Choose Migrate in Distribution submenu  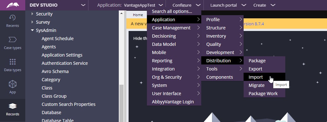pyautogui.click(x=264, y=85)
